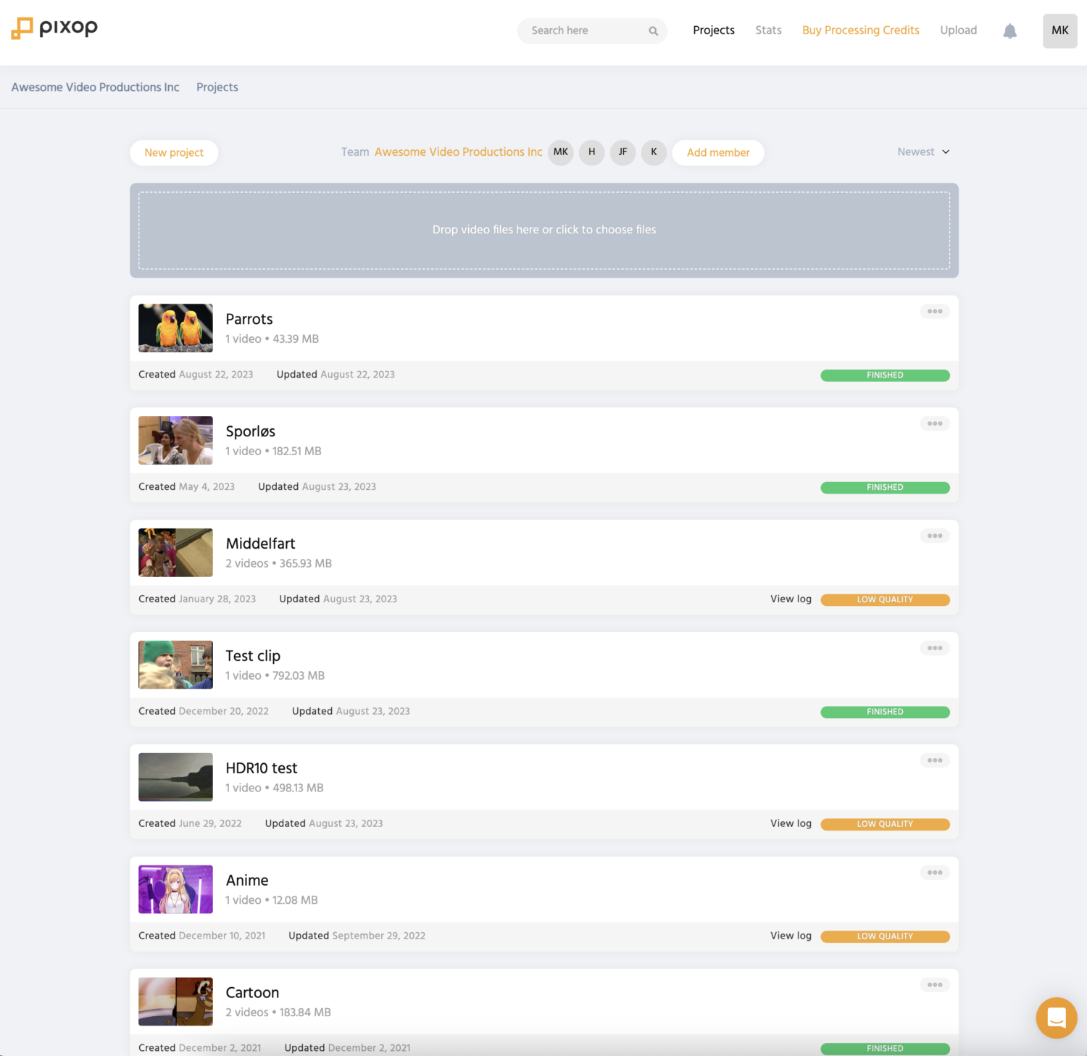The image size is (1087, 1056).
Task: Click the JF team member avatar
Action: coord(622,152)
